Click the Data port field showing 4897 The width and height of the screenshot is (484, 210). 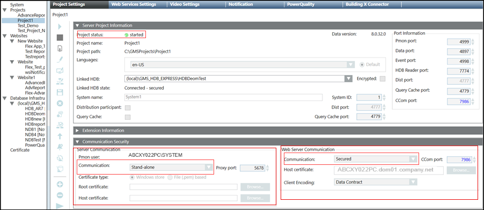(x=459, y=52)
